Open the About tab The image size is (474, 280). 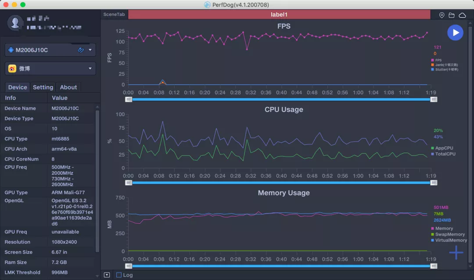pos(68,87)
